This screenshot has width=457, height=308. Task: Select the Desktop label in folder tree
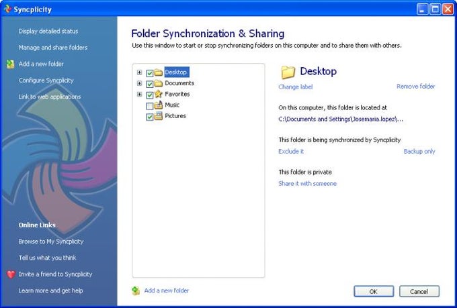(177, 72)
